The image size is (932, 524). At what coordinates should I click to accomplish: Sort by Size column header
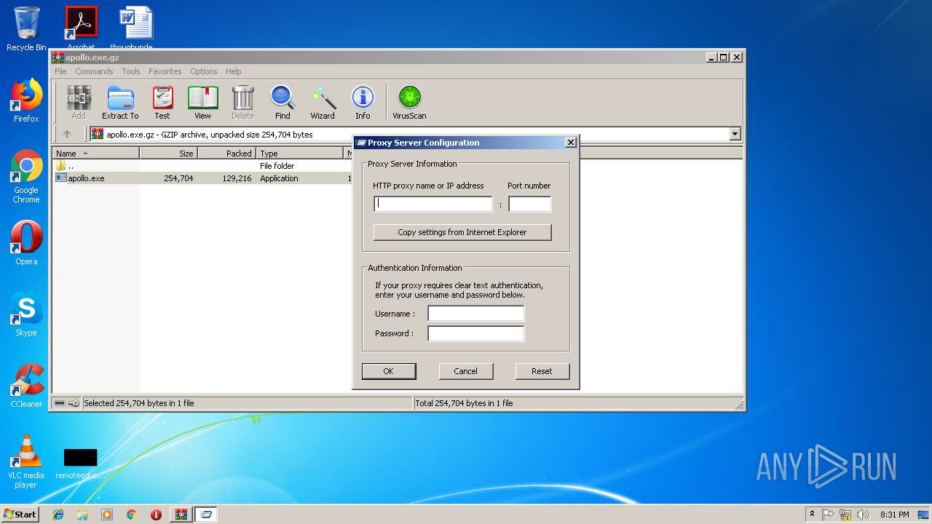pyautogui.click(x=168, y=154)
